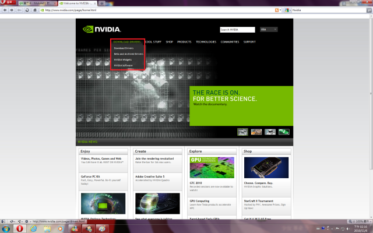Open Windows Live Messenger taskbar icon
This screenshot has height=233, width=373.
(75, 229)
